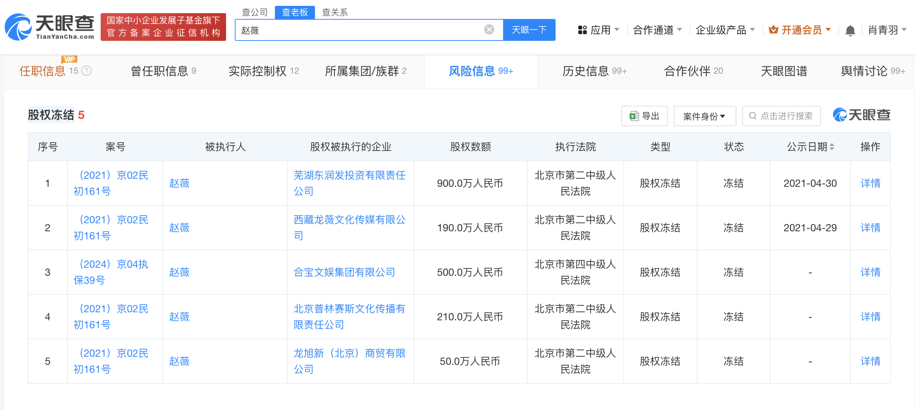Viewport: 915px width, 410px height.
Task: Switch to the 查公司 tab
Action: pyautogui.click(x=254, y=12)
